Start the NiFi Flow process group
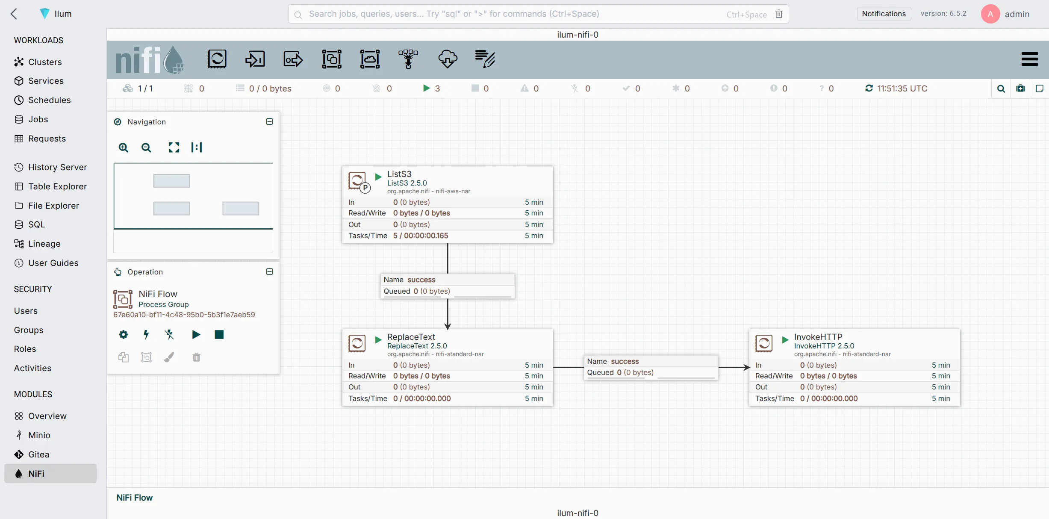 click(x=196, y=335)
